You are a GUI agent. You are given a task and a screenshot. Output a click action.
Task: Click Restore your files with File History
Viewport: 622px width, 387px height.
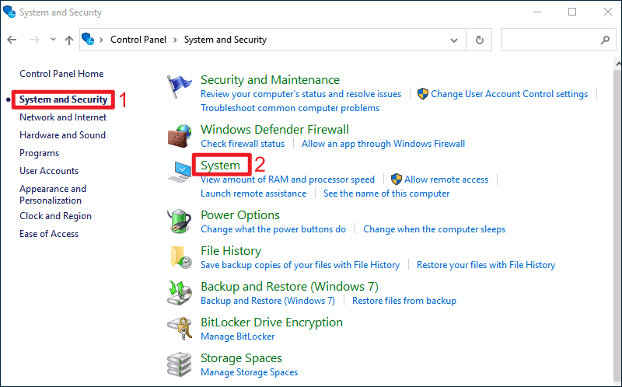point(486,265)
